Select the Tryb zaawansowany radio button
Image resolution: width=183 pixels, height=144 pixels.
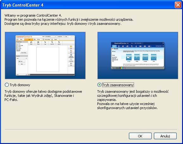pyautogui.click(x=99, y=85)
